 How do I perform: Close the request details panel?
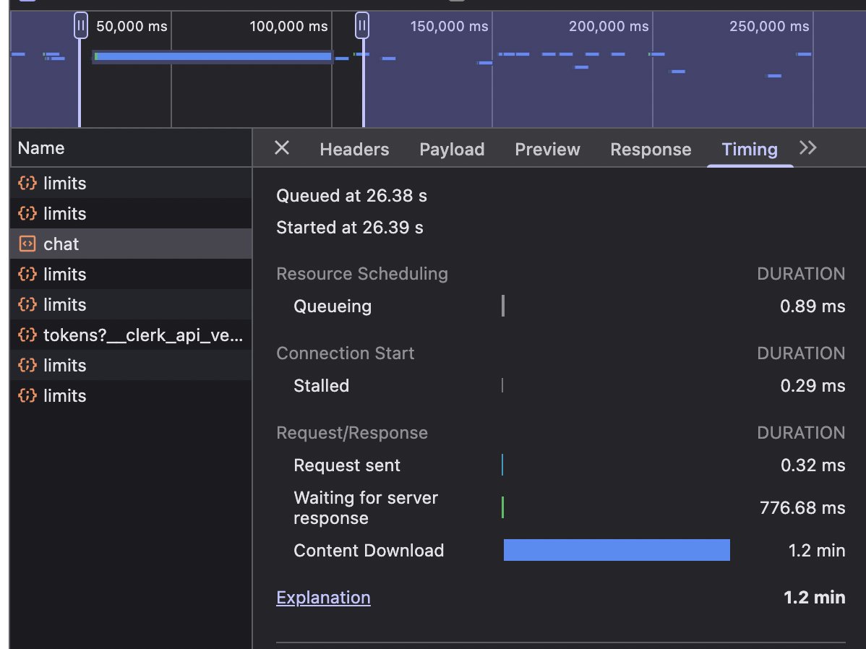pos(282,148)
